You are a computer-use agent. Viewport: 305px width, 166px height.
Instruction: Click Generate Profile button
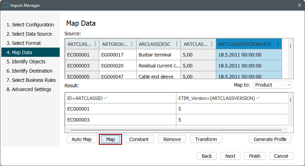click(270, 139)
